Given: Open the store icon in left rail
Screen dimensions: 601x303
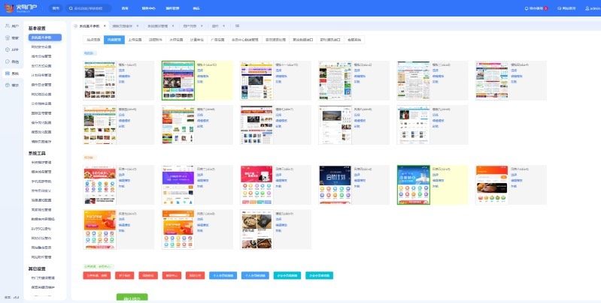Looking at the screenshot, I should (x=8, y=37).
